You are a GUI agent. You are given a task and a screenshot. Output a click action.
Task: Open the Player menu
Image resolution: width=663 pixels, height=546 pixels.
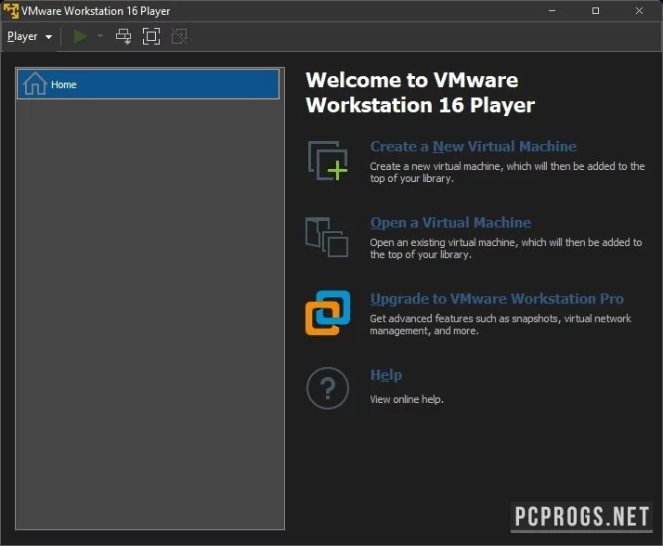point(30,36)
